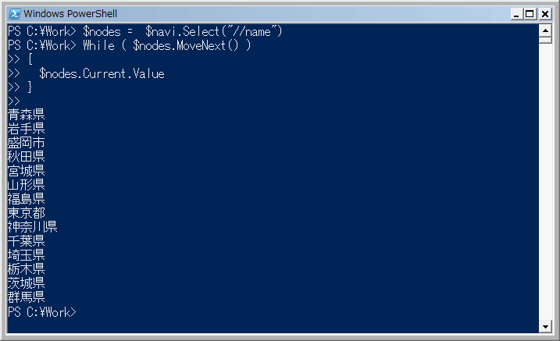This screenshot has height=341, width=560.
Task: Click the 東京都 output line
Action: tap(26, 212)
